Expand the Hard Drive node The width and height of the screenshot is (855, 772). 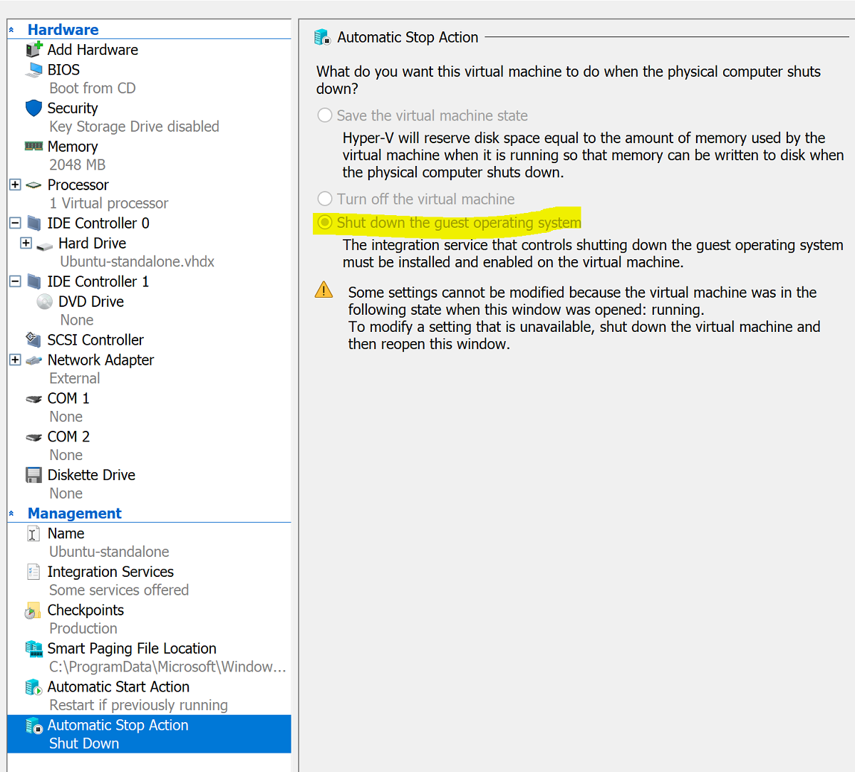point(26,243)
